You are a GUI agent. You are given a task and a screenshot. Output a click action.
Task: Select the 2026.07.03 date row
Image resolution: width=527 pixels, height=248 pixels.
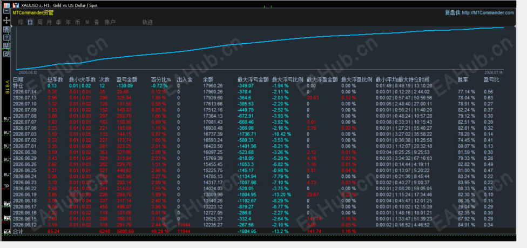click(x=23, y=134)
